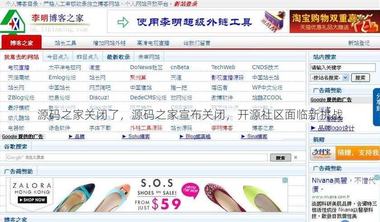Open the 中国站长站 link
The width and height of the screenshot is (380, 222).
coord(265,77)
